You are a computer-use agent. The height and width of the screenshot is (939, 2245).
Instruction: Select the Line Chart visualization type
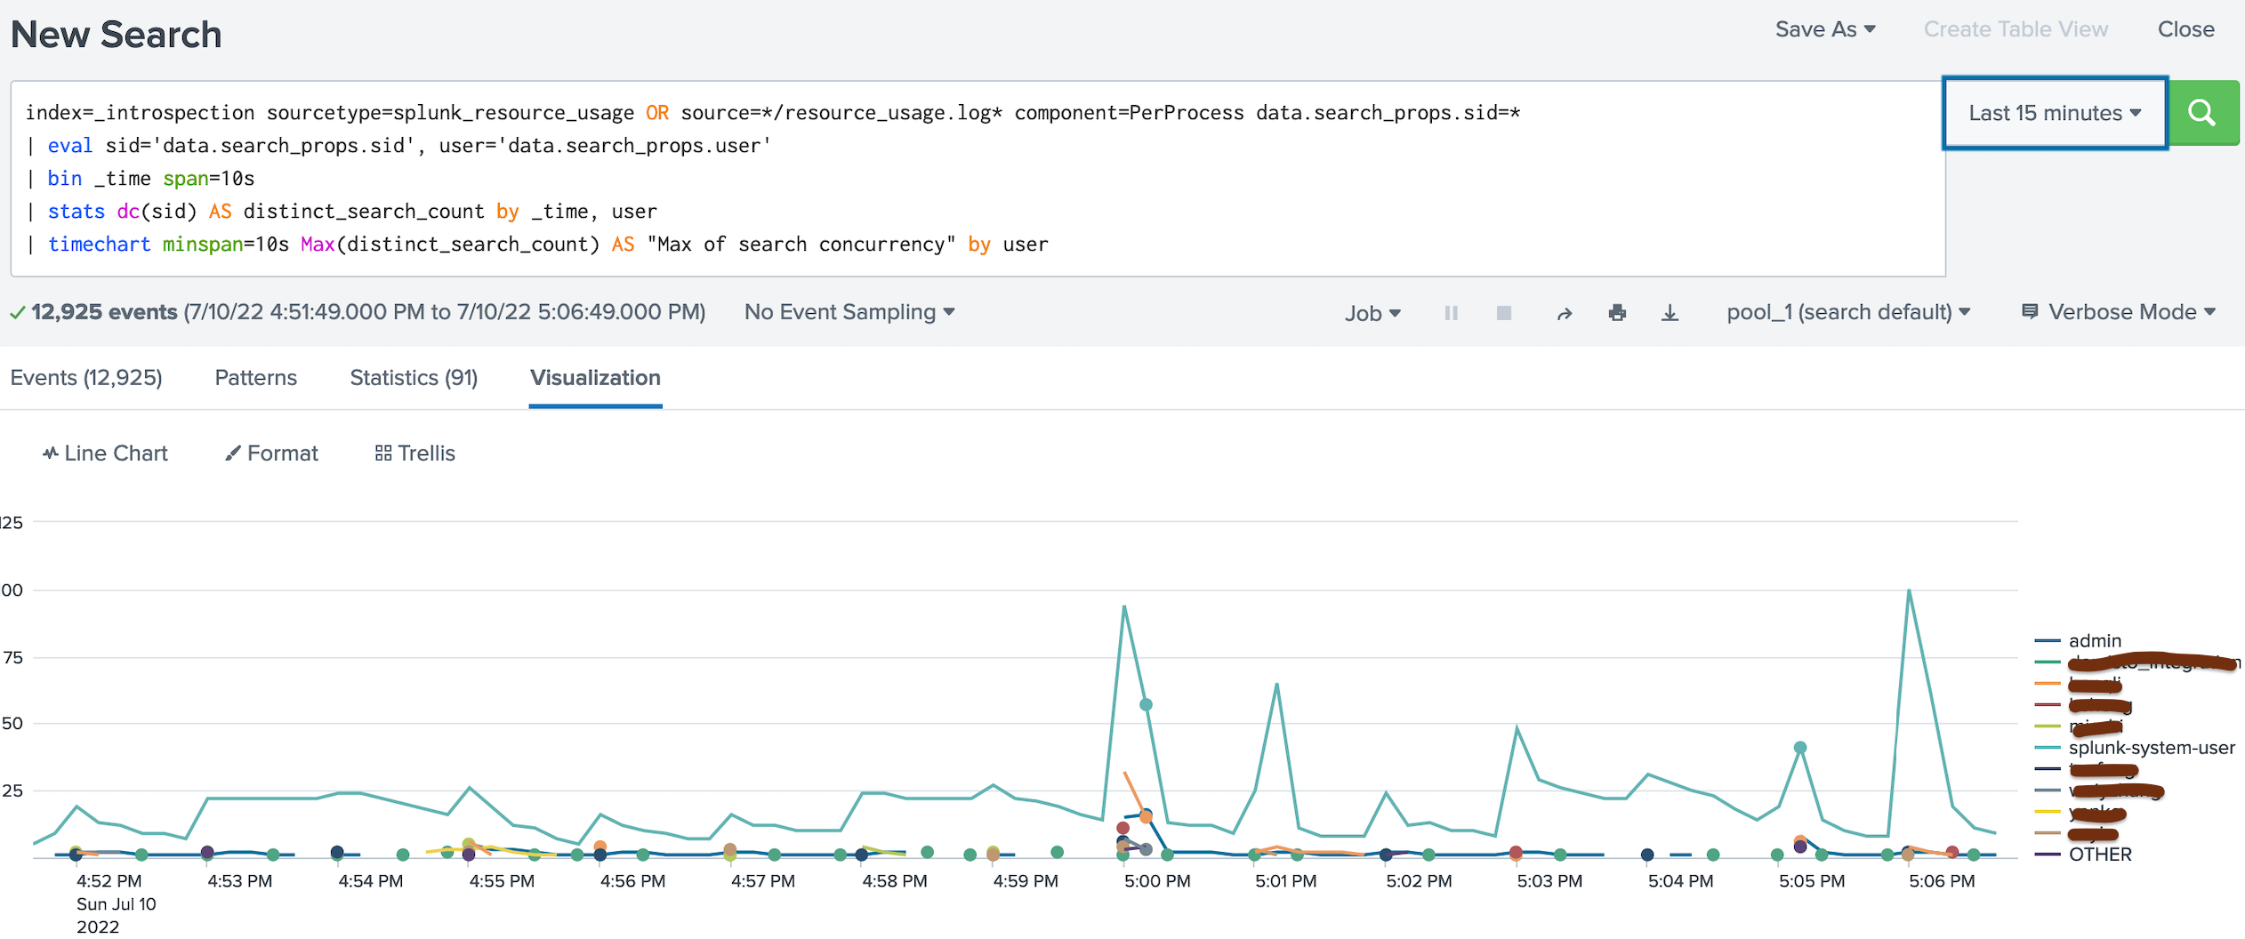(104, 453)
